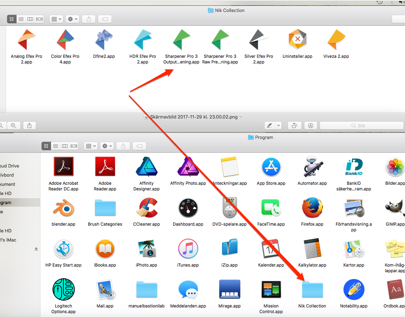
Task: Select the Brush Categories folder
Action: pos(105,208)
